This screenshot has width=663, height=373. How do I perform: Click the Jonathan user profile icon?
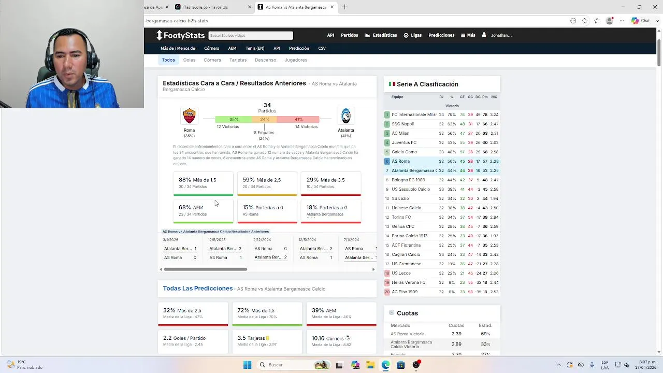pyautogui.click(x=484, y=35)
